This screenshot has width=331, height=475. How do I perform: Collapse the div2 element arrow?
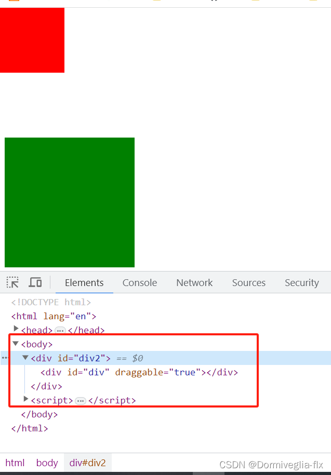[25, 358]
